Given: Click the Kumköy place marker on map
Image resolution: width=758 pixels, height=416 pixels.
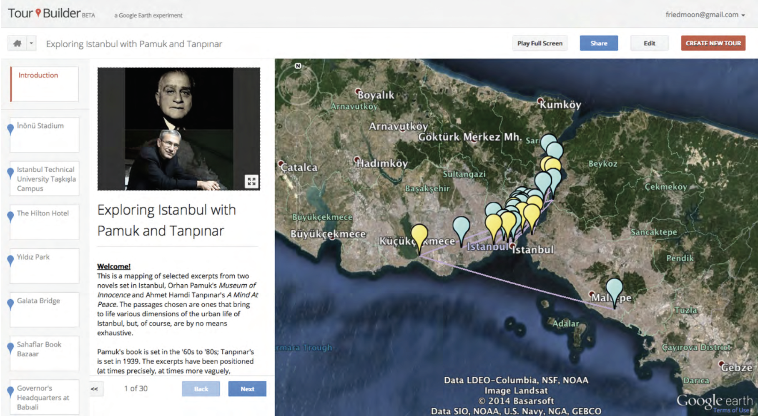Looking at the screenshot, I should pyautogui.click(x=540, y=101).
